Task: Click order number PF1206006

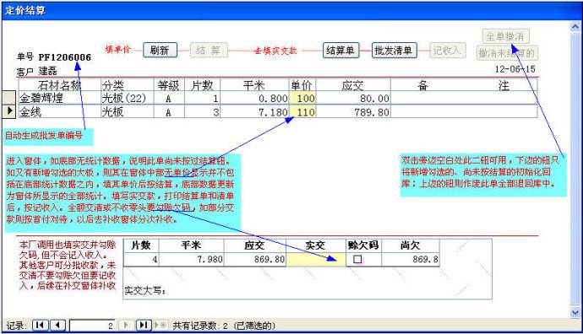Action: point(65,57)
